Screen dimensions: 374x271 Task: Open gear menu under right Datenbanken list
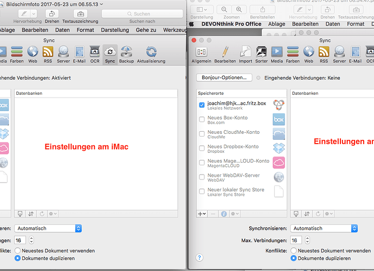coord(328,214)
